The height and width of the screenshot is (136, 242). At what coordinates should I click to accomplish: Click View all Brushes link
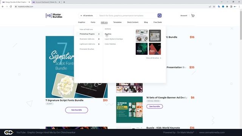[154, 58]
